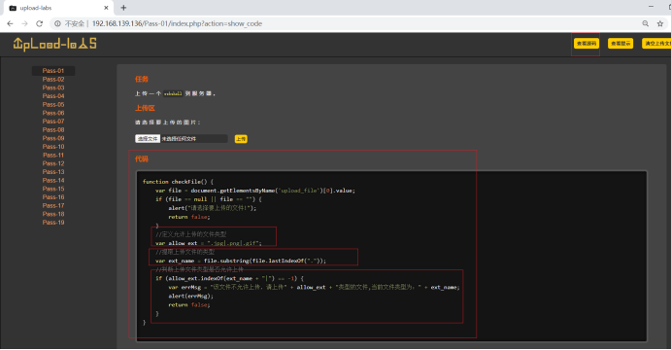Go to Pass-07 level

[53, 122]
